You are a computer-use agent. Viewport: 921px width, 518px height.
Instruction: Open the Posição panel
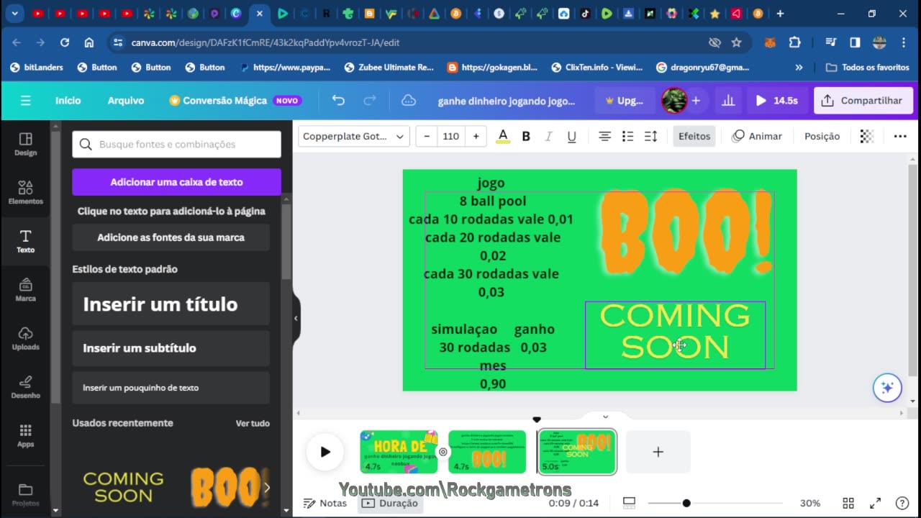pos(822,136)
